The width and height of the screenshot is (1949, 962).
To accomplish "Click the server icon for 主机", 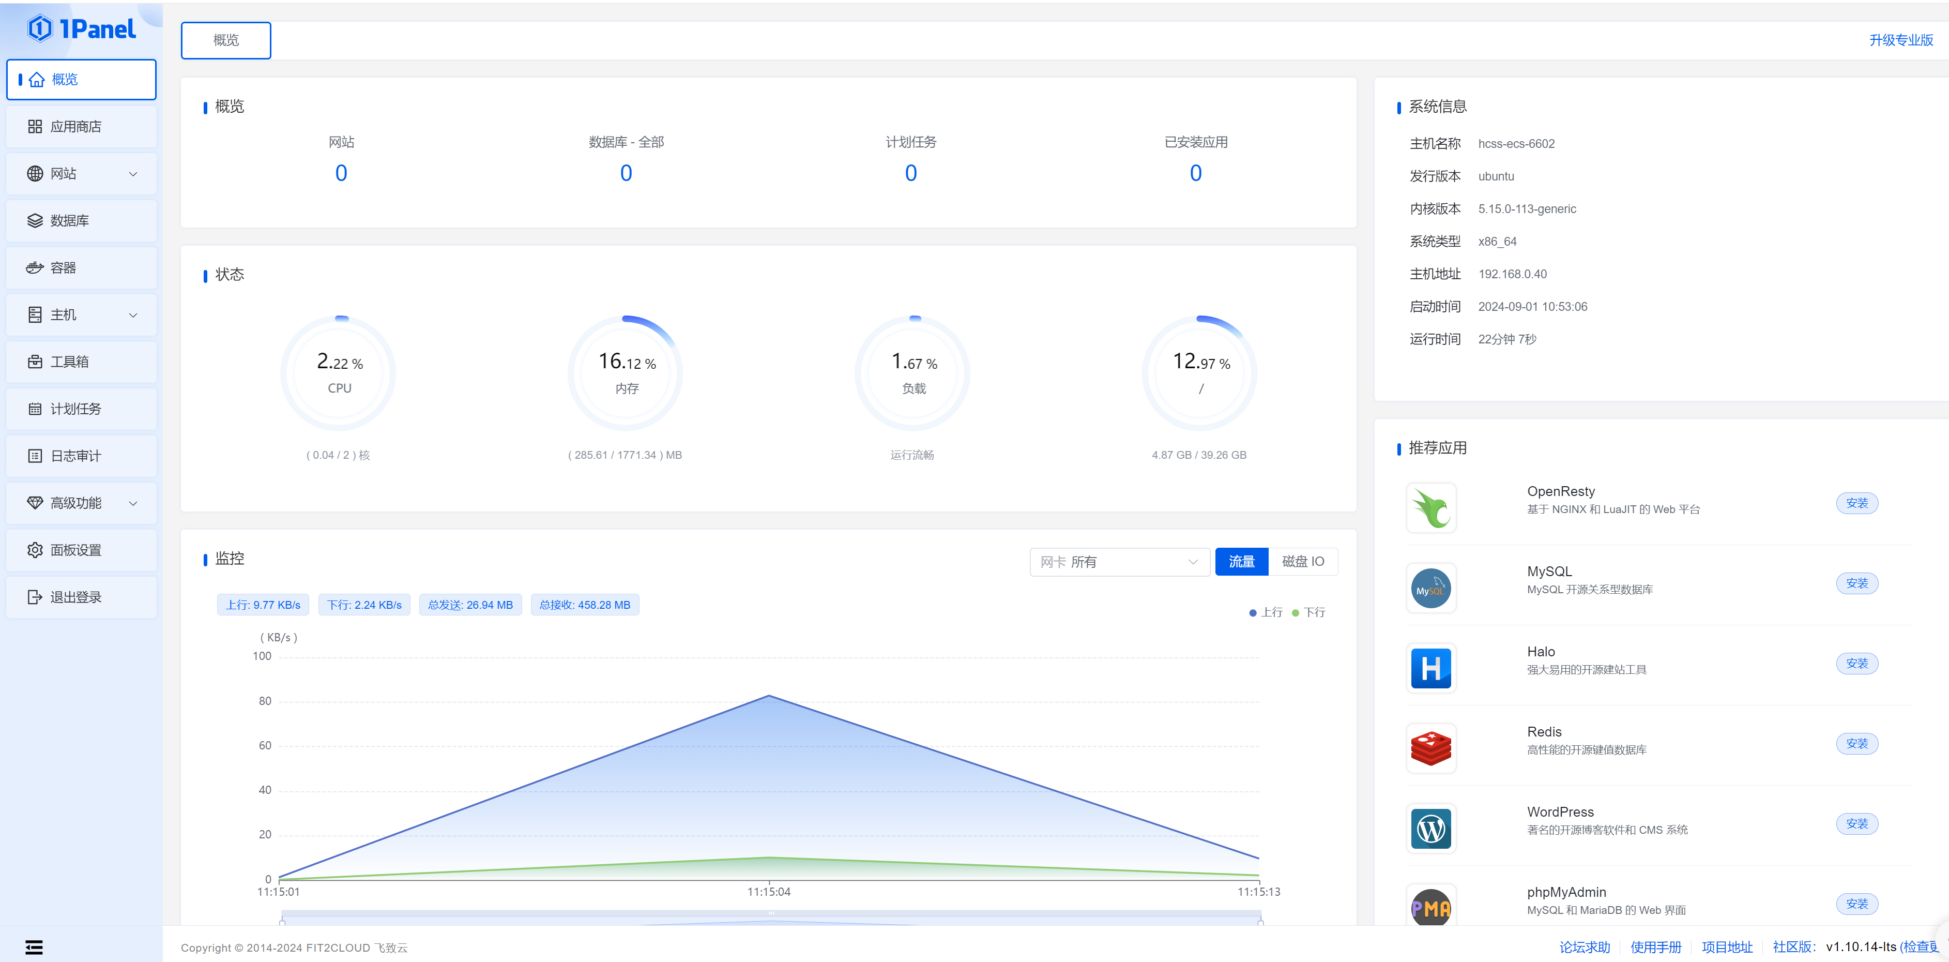I will pos(35,315).
